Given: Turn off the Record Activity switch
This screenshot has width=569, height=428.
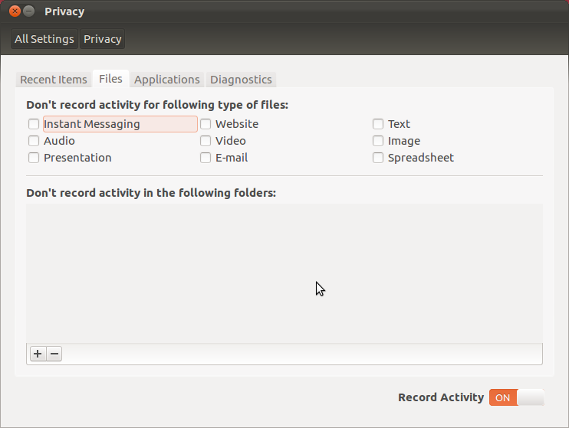Looking at the screenshot, I should pos(516,397).
